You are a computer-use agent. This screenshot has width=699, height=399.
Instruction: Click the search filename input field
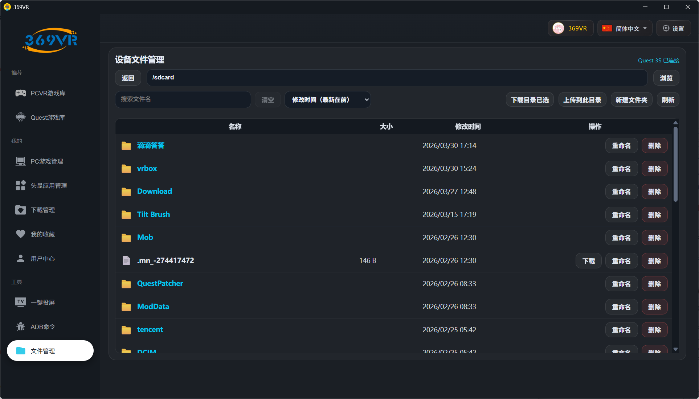click(x=183, y=99)
